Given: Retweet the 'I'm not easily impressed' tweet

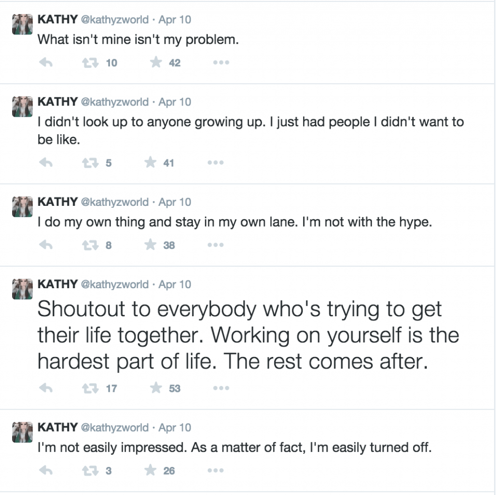Looking at the screenshot, I should click(x=91, y=471).
